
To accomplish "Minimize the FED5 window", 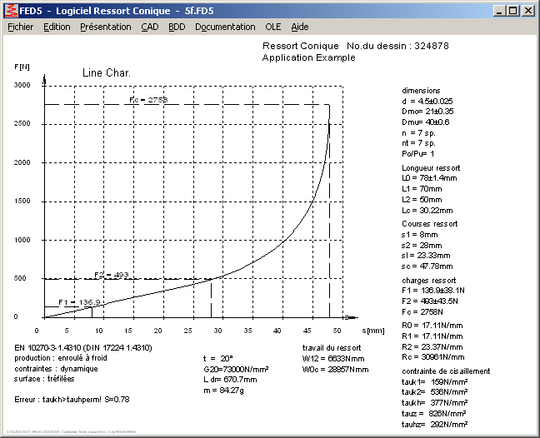I will pyautogui.click(x=500, y=10).
